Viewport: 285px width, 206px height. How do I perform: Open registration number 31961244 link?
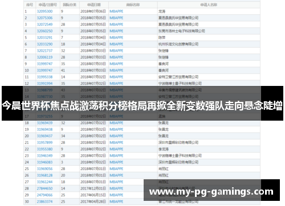44,182
